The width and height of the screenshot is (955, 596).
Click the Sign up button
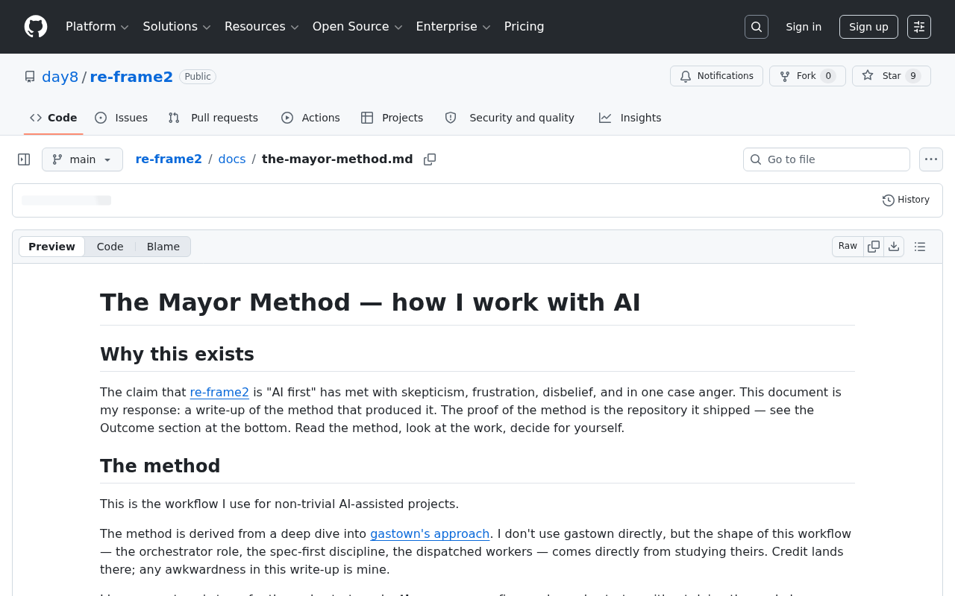868,27
